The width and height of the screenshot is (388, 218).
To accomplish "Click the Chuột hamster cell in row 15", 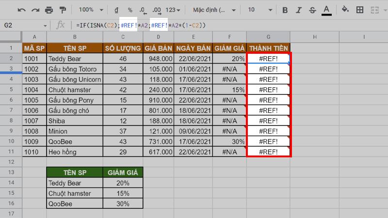I will point(75,193).
